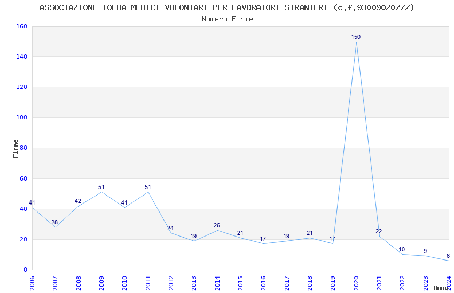Select the year 2017 on the x-axis
454x293 pixels.
point(287,283)
